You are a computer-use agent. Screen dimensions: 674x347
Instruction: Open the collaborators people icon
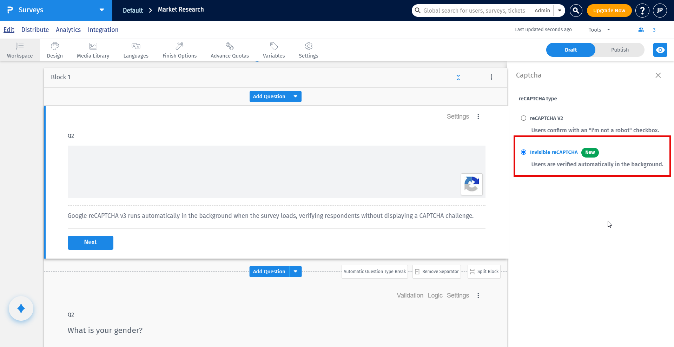tap(641, 30)
